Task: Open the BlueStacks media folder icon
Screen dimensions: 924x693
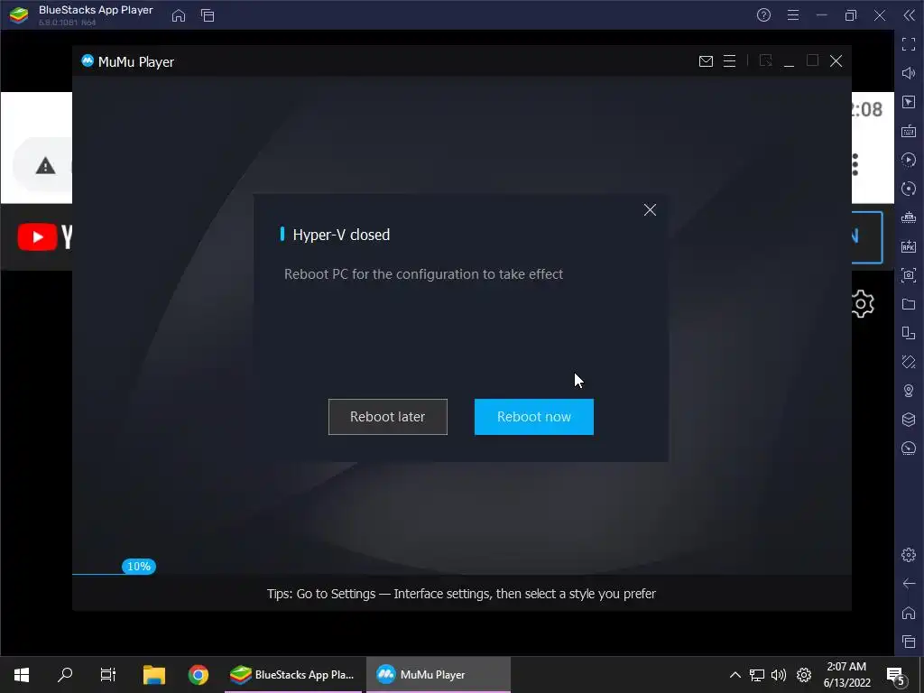Action: pyautogui.click(x=909, y=304)
